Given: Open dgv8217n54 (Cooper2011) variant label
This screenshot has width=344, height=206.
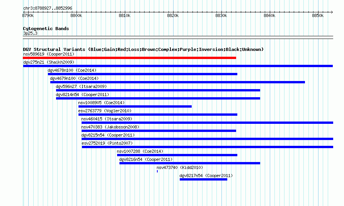Looking at the screenshot, I should click(x=206, y=176).
